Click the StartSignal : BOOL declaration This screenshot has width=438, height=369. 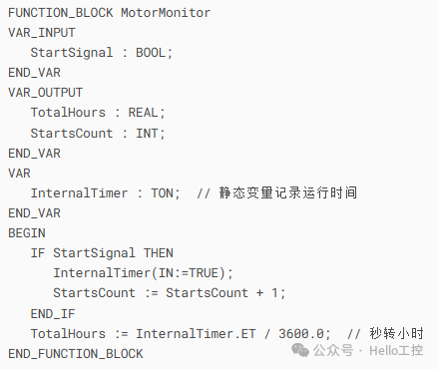[x=102, y=53]
